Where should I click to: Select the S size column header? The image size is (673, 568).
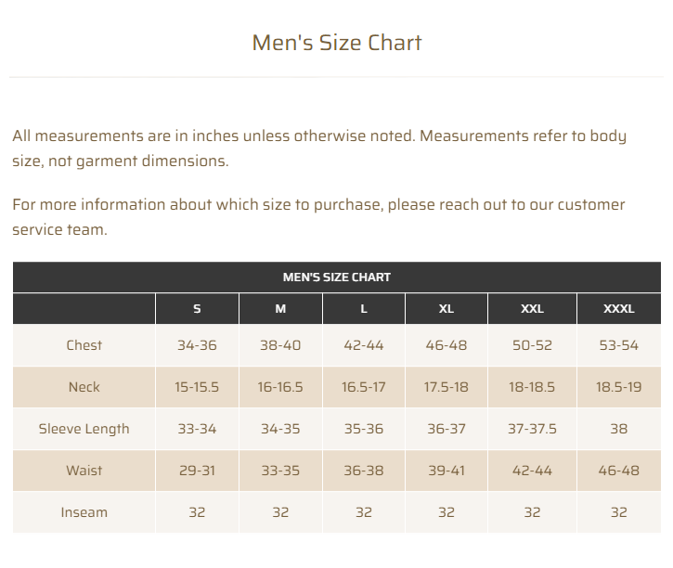click(197, 309)
